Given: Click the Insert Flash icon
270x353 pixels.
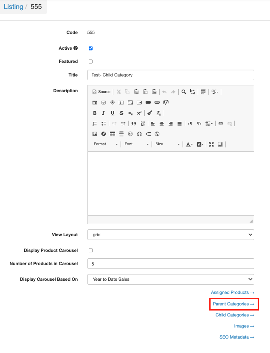Looking at the screenshot, I should 104,134.
